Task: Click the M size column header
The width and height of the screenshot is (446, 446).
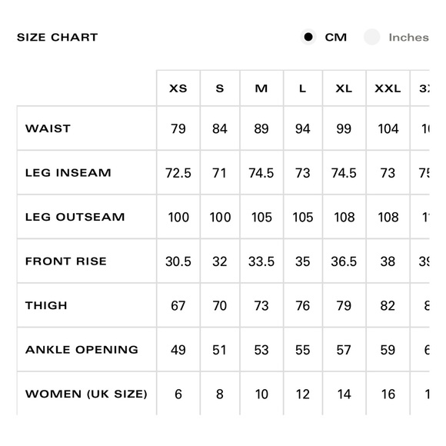Action: coord(261,88)
